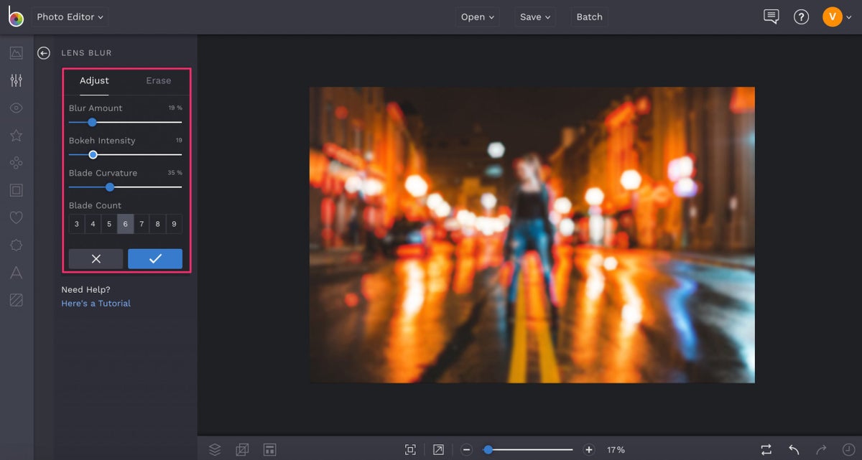Click the zoom plus button near 17%
Viewport: 862px width, 460px height.
click(x=589, y=449)
